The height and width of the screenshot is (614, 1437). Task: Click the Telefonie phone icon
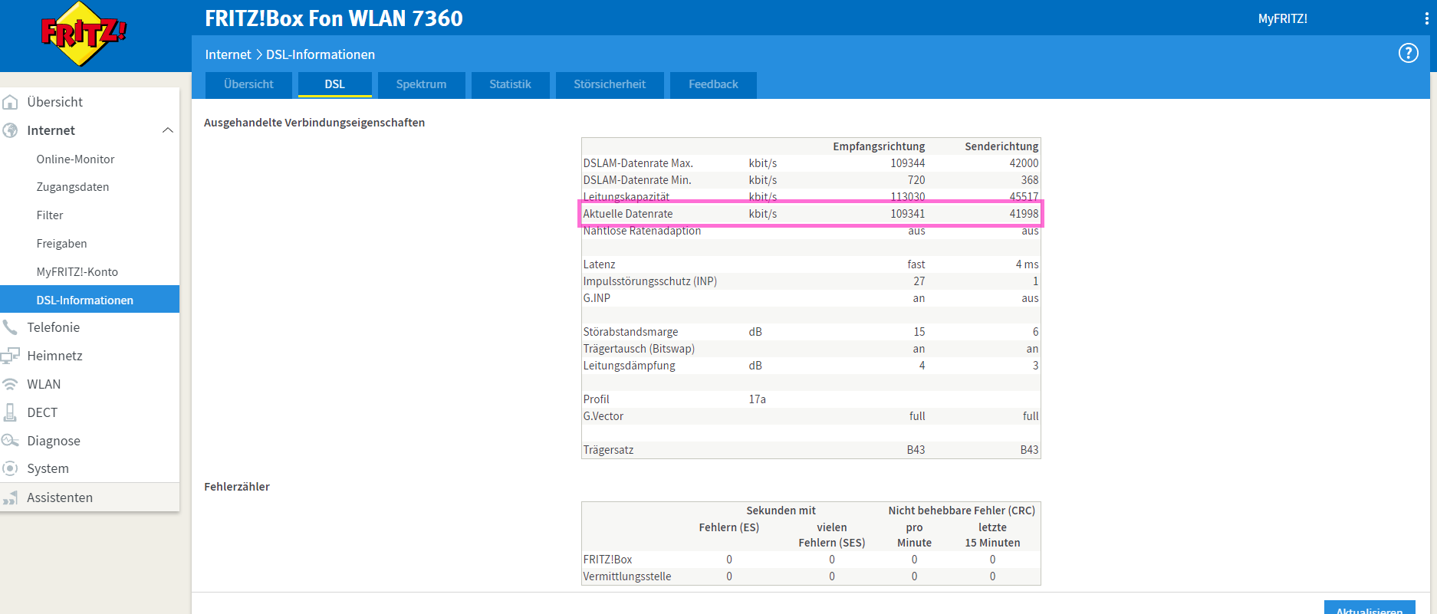[11, 327]
